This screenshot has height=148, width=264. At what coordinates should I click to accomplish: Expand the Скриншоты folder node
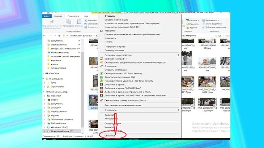click(45, 87)
